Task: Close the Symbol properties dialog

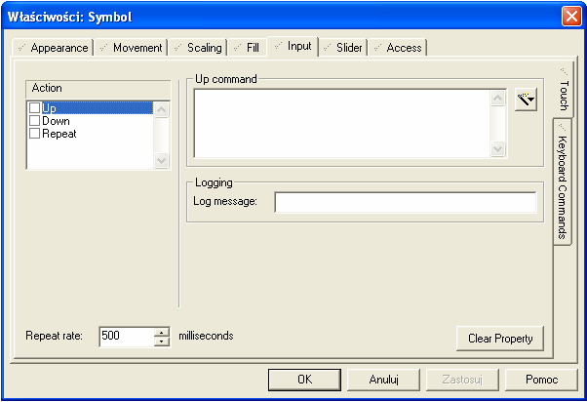Action: click(571, 17)
